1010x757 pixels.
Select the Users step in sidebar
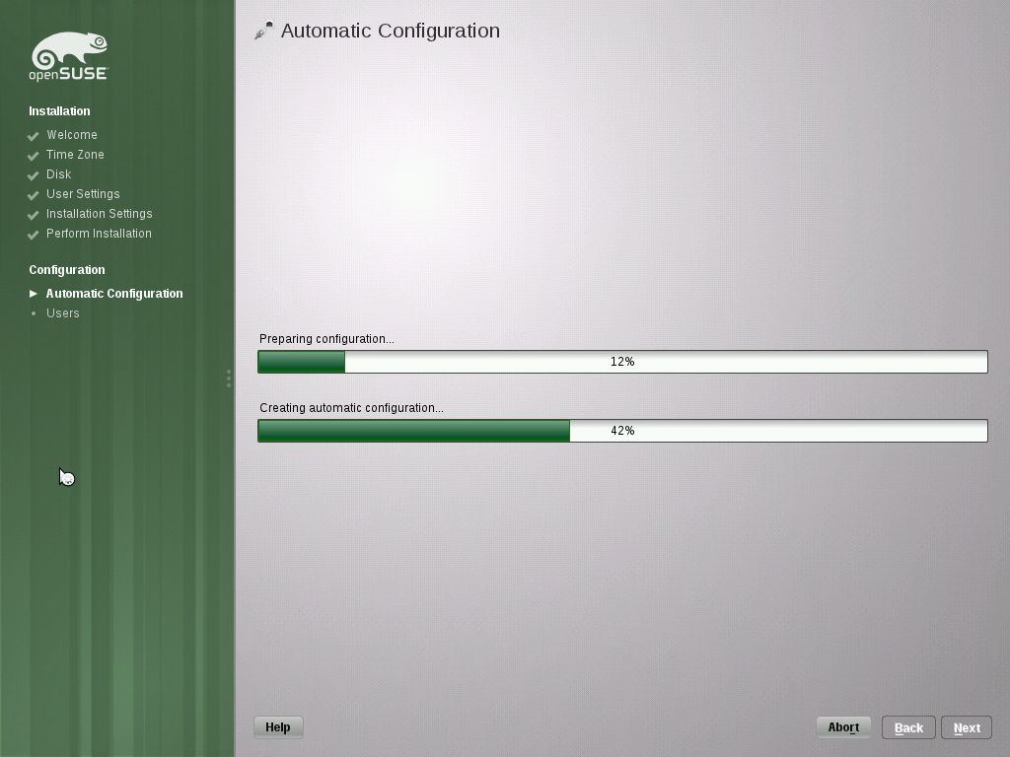click(62, 313)
